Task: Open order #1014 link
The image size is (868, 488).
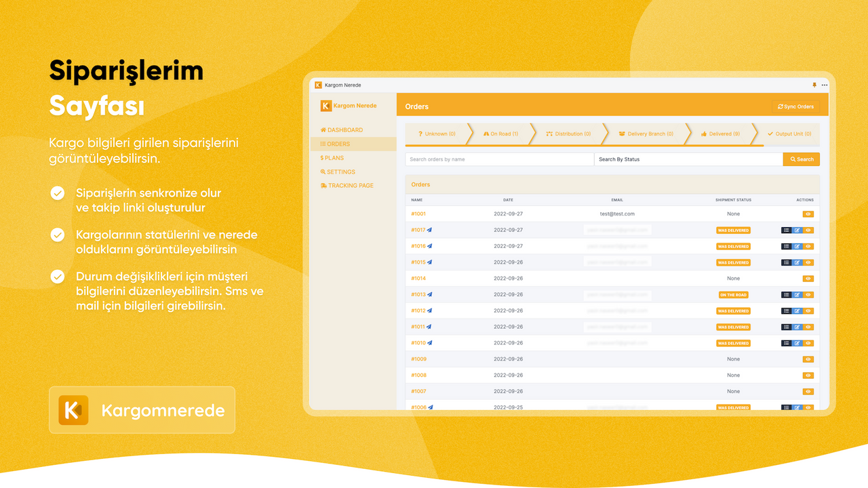Action: [x=418, y=279]
